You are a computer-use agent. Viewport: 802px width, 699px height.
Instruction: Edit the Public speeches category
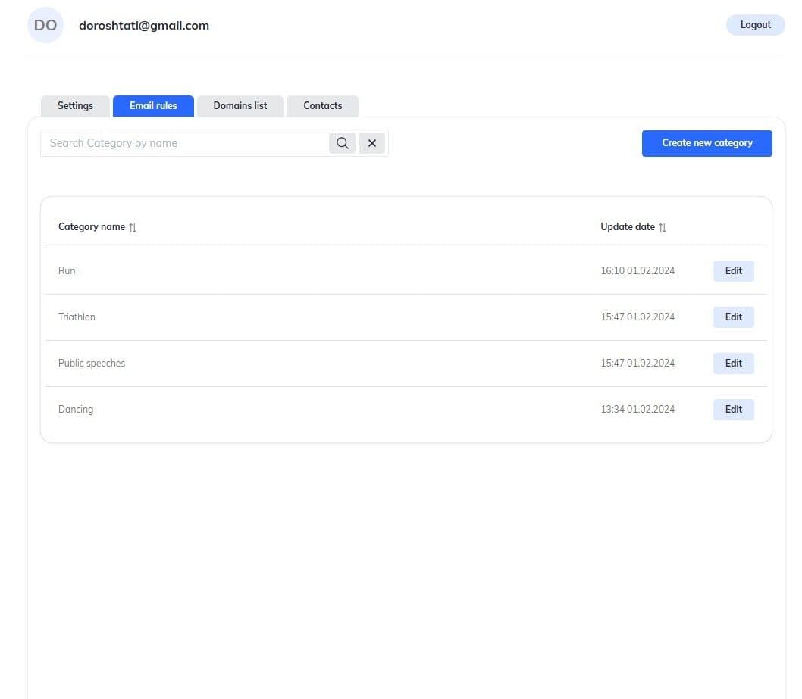coord(733,363)
